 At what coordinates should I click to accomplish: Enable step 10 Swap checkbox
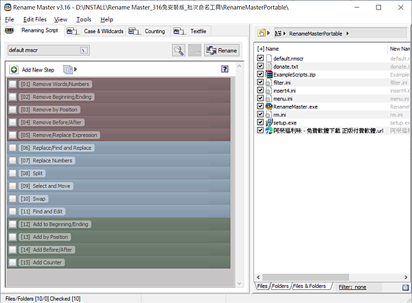12,199
